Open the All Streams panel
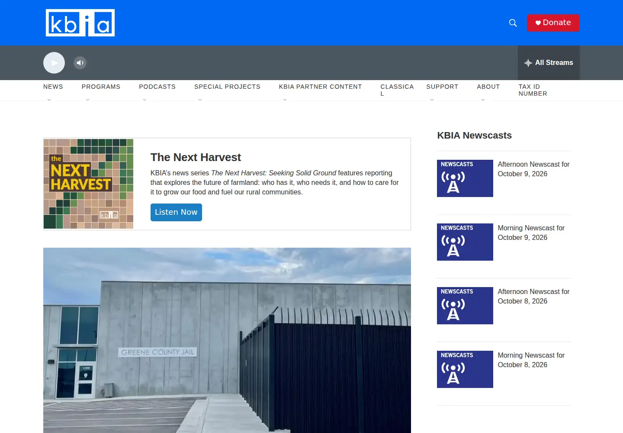Screen dimensions: 623x433 549,63
